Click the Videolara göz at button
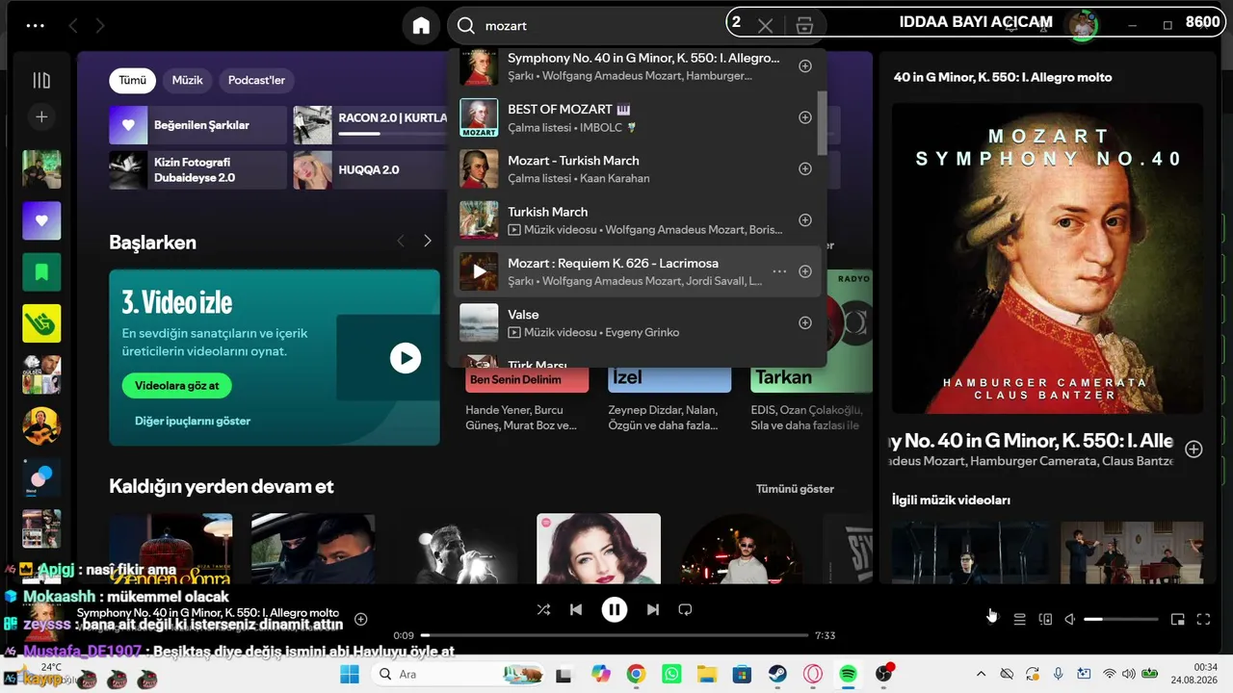The image size is (1233, 693). tap(177, 386)
